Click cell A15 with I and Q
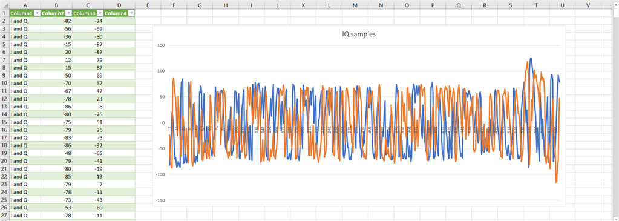This screenshot has width=619, height=221. 25,122
